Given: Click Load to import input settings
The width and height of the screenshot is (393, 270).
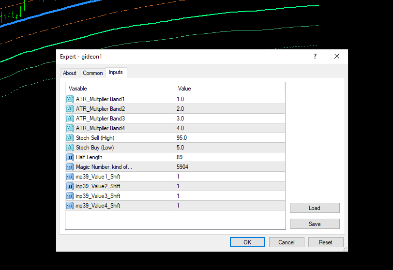Looking at the screenshot, I should (x=315, y=208).
